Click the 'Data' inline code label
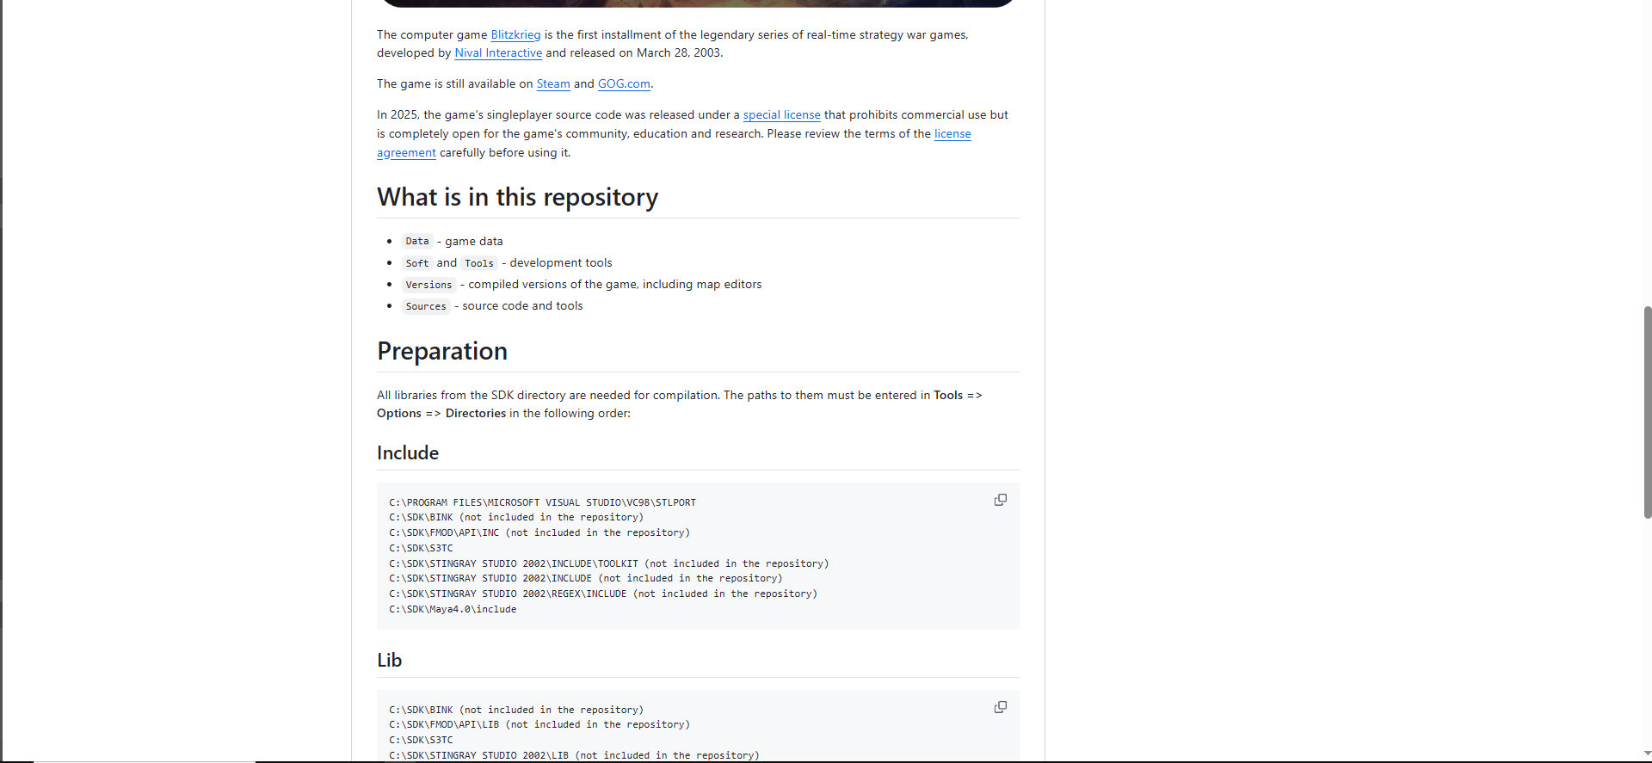 click(x=417, y=242)
